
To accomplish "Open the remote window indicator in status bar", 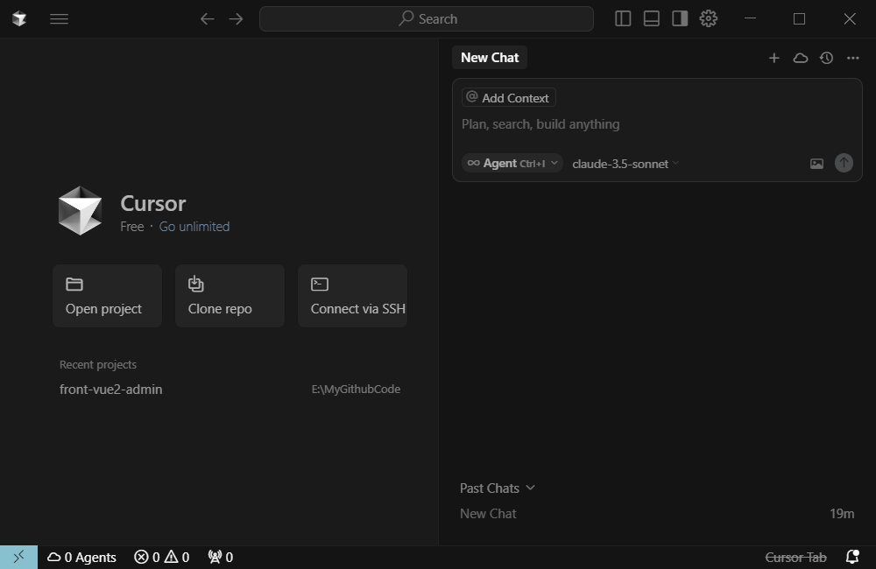I will 19,557.
